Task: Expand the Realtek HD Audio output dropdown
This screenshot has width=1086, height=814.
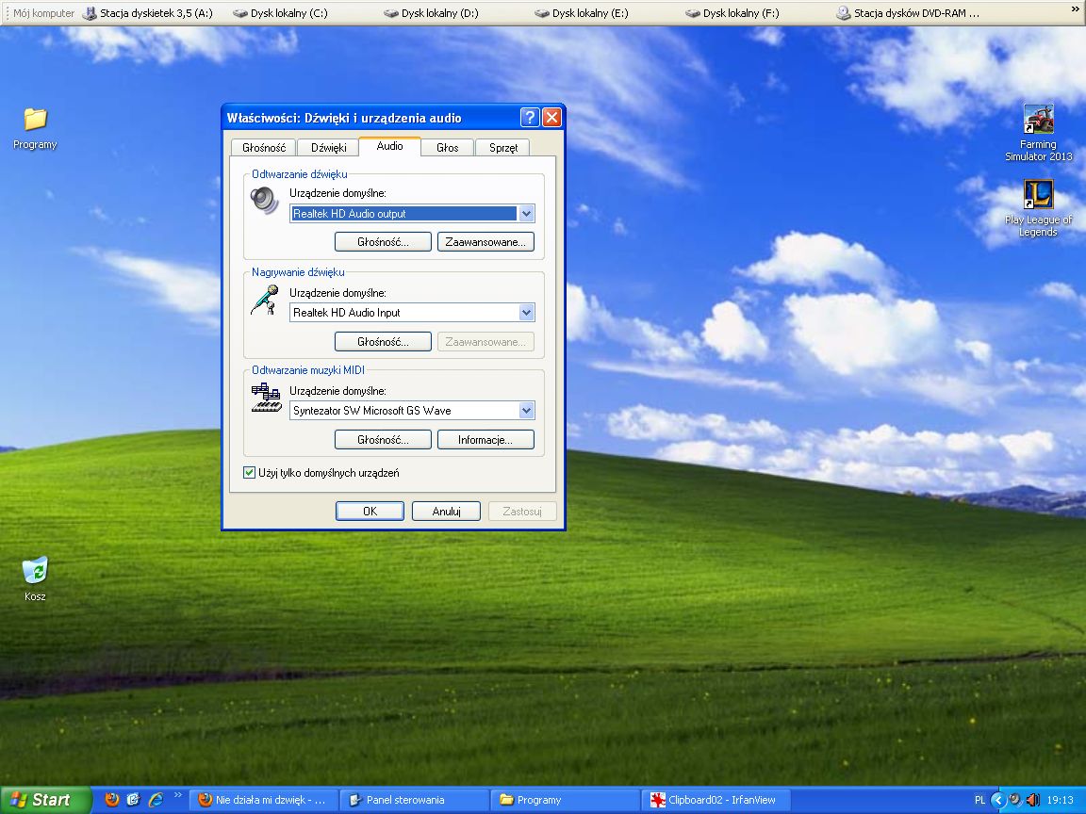Action: pyautogui.click(x=526, y=214)
